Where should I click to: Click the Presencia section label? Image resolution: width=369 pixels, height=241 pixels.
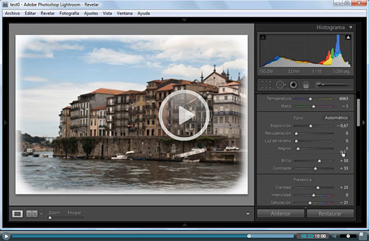(302, 180)
